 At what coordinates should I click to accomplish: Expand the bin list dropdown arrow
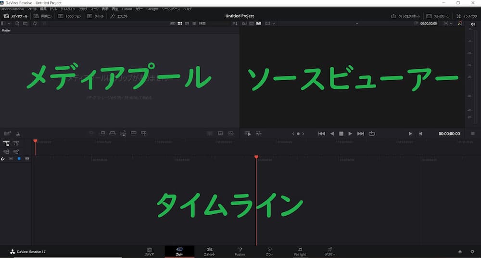(x=9, y=23)
